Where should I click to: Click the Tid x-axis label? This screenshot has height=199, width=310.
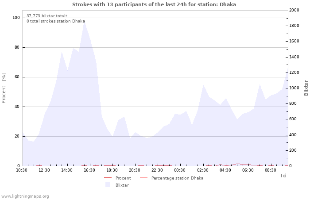click(x=283, y=176)
